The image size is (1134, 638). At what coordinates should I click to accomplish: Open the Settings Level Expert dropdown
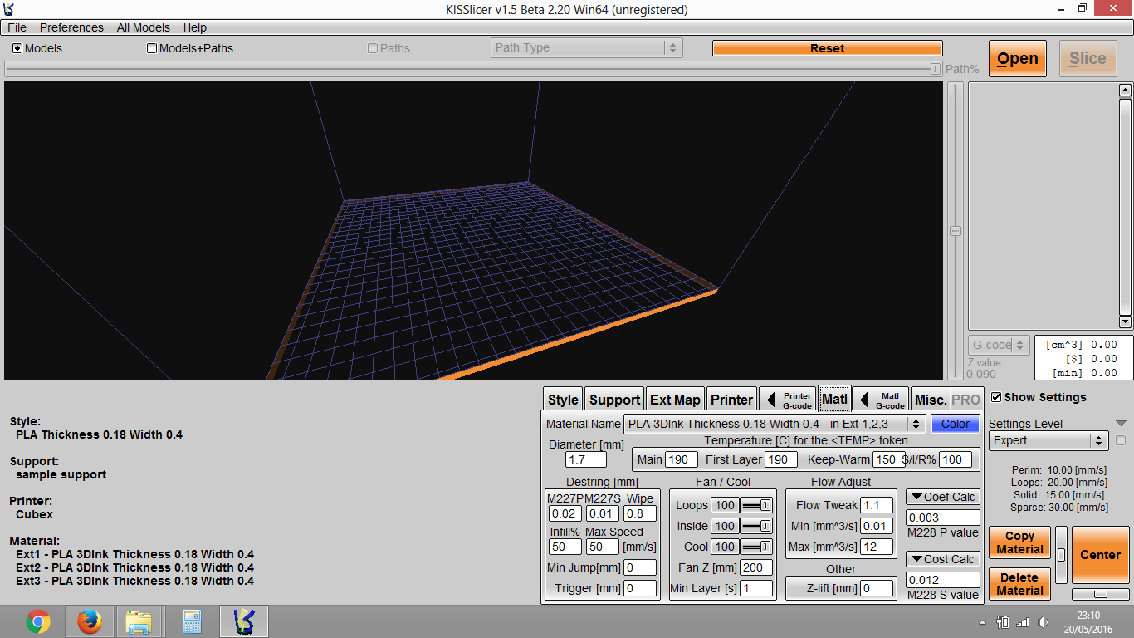coord(1048,440)
